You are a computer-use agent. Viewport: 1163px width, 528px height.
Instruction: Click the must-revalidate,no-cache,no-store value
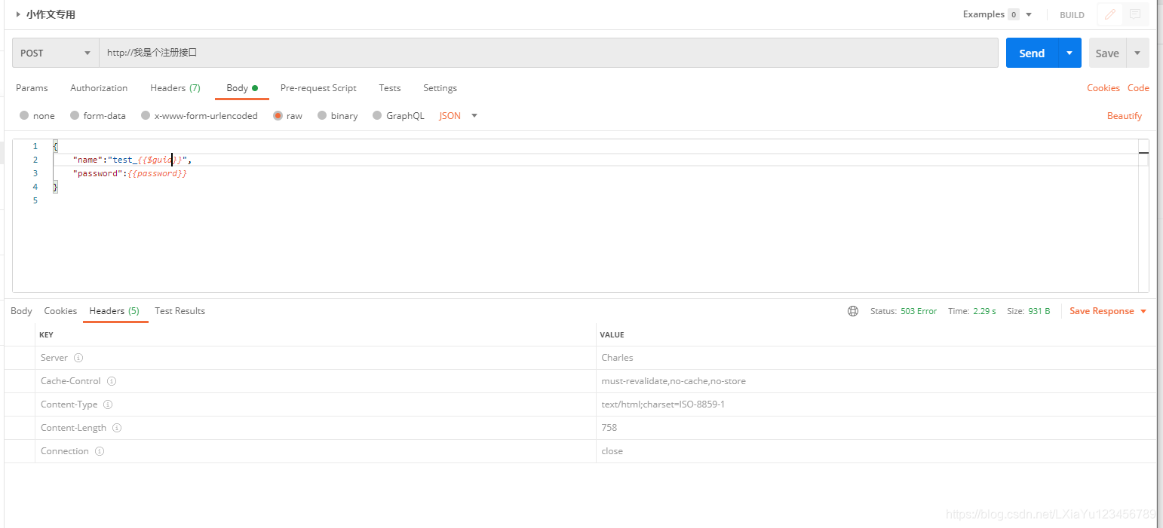coord(674,381)
